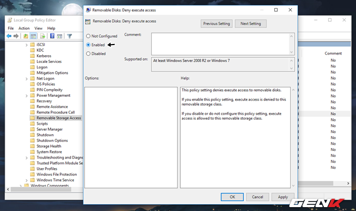The width and height of the screenshot is (356, 211).
Task: Expand the Windows Time Service node
Action: 26,180
